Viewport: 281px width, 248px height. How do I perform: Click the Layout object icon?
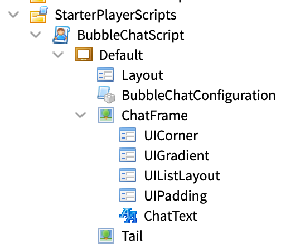coord(105,74)
